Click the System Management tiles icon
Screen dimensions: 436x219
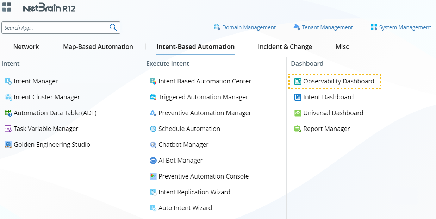point(374,27)
